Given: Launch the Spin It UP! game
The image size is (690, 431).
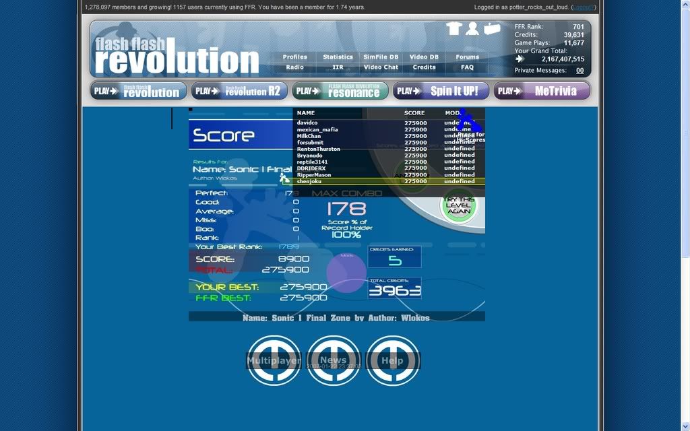Looking at the screenshot, I should tap(441, 91).
